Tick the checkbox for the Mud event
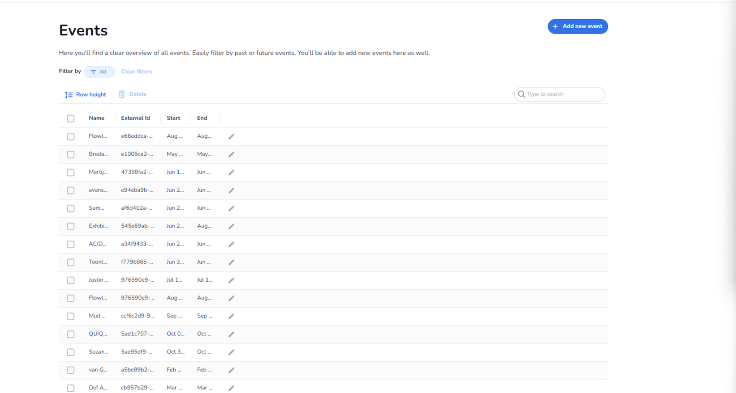Image resolution: width=736 pixels, height=393 pixels. point(71,316)
